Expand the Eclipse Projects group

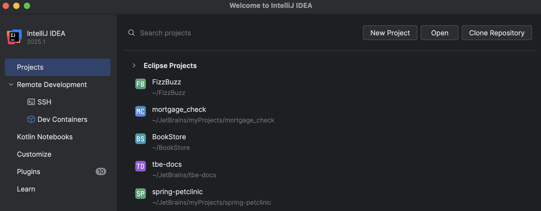(134, 65)
